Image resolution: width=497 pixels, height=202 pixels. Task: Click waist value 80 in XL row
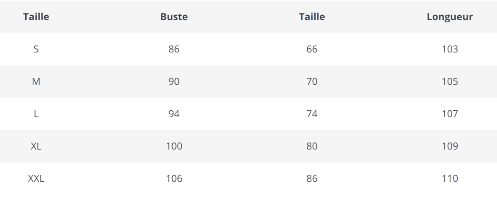pos(312,146)
